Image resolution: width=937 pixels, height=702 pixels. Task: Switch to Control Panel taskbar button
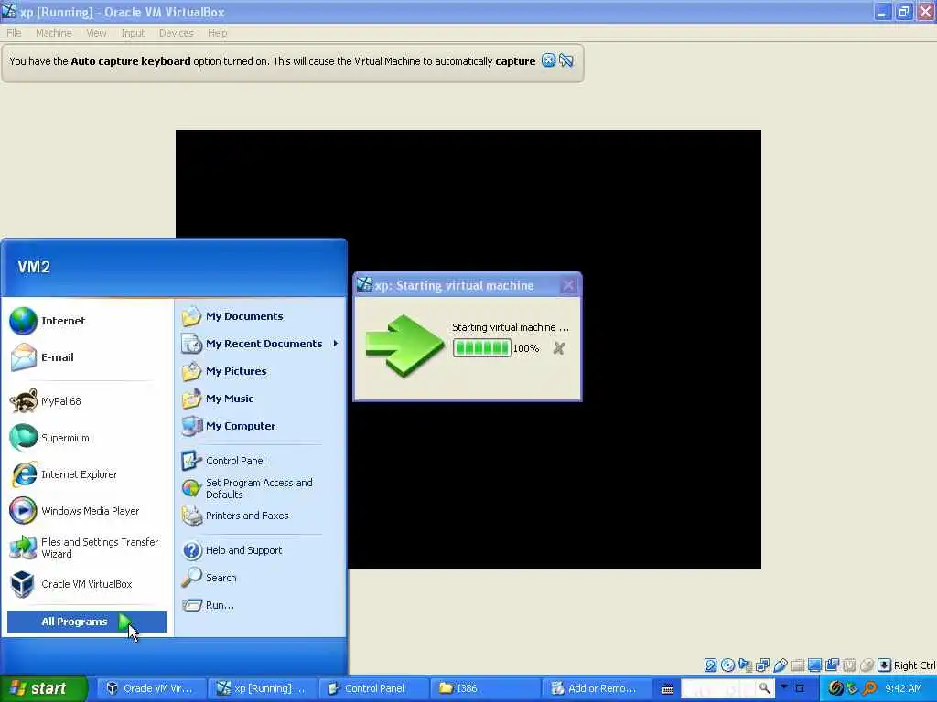373,688
